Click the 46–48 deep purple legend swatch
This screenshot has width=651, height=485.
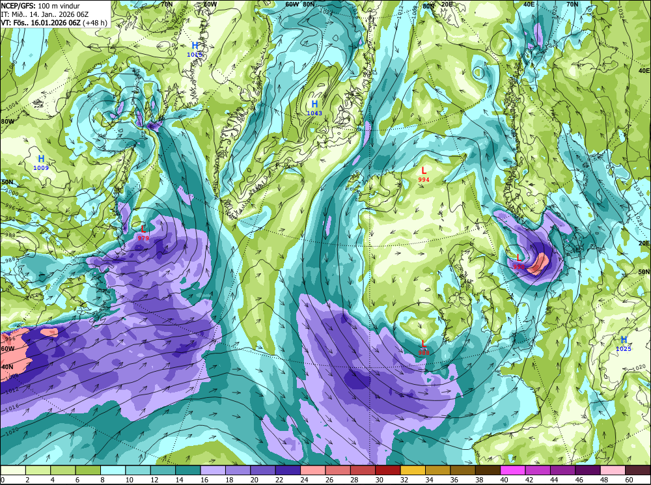587,470
